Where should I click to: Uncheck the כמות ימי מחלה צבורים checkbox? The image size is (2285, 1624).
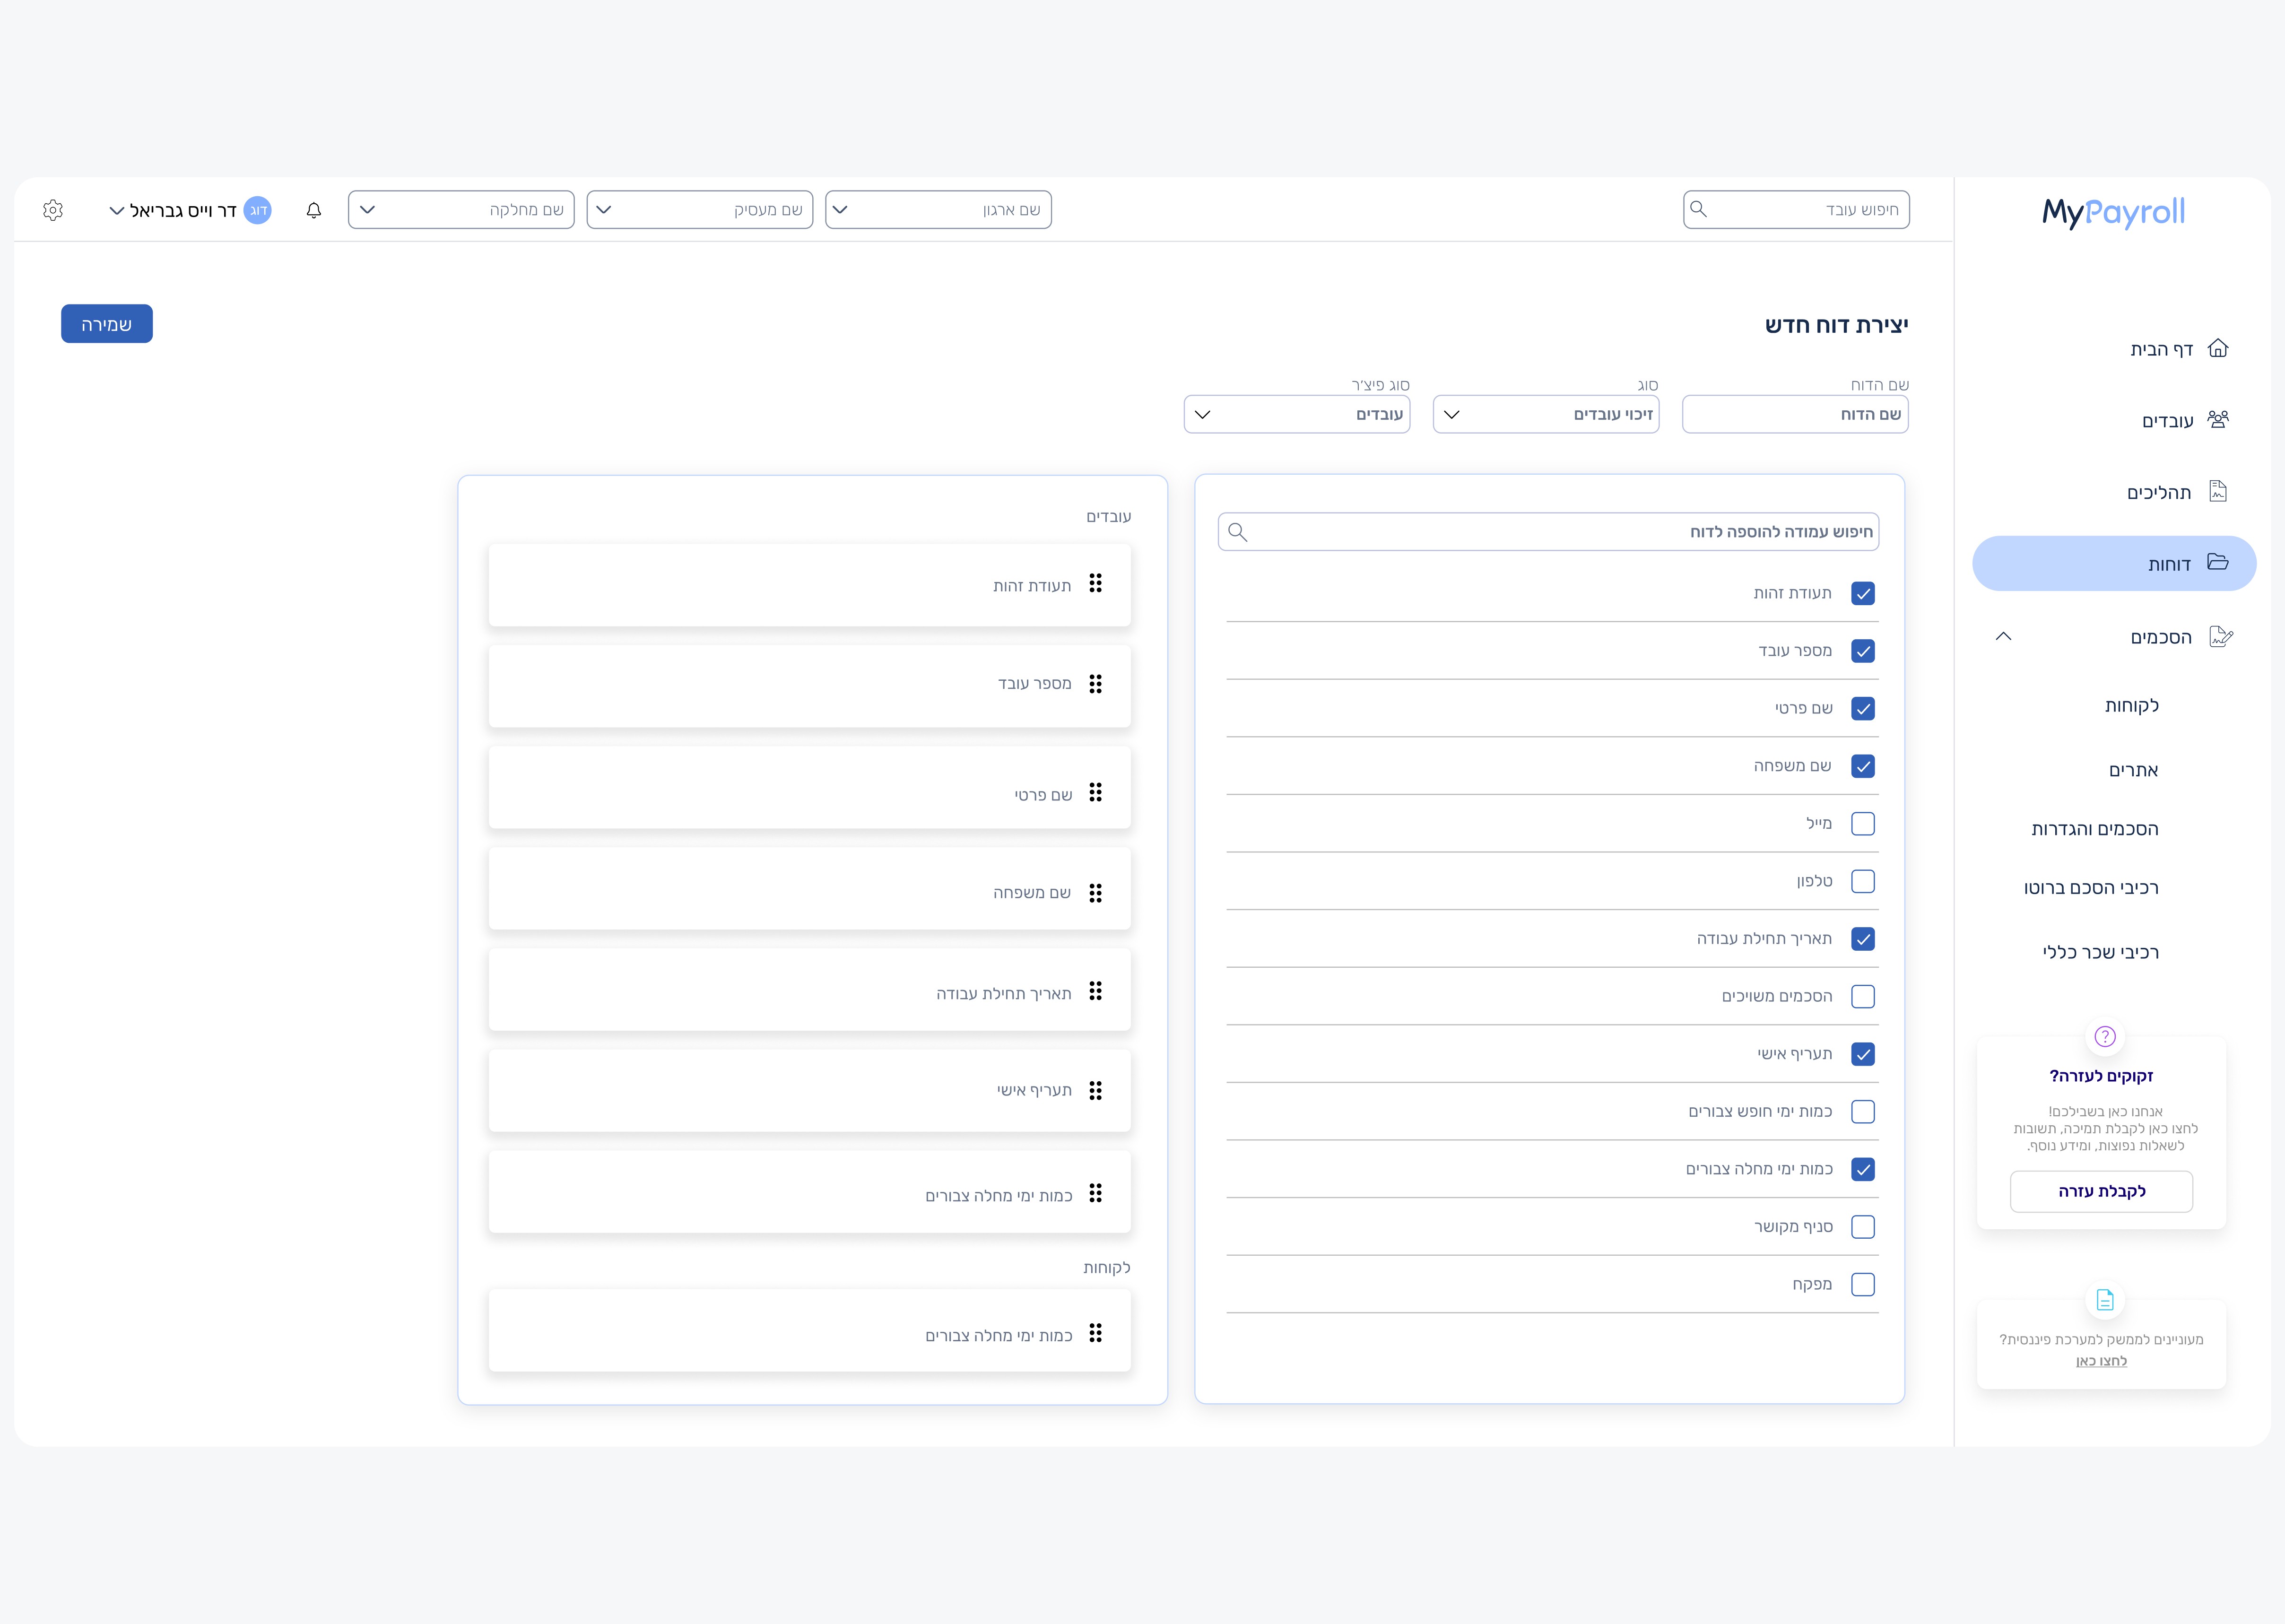pos(1863,1169)
